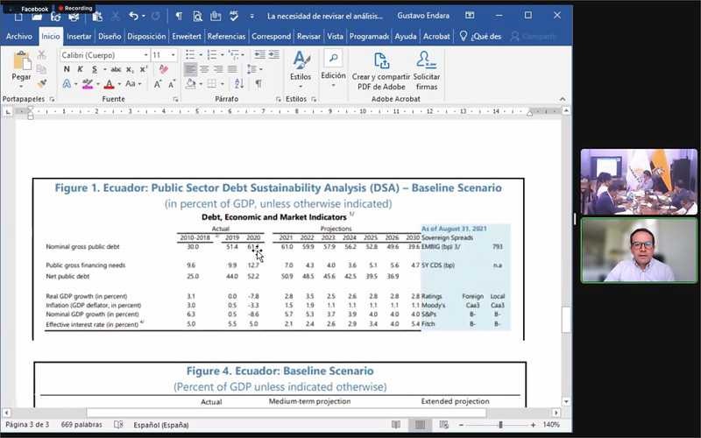Click the Solicitar firmas icon
The width and height of the screenshot is (701, 438).
point(427,70)
